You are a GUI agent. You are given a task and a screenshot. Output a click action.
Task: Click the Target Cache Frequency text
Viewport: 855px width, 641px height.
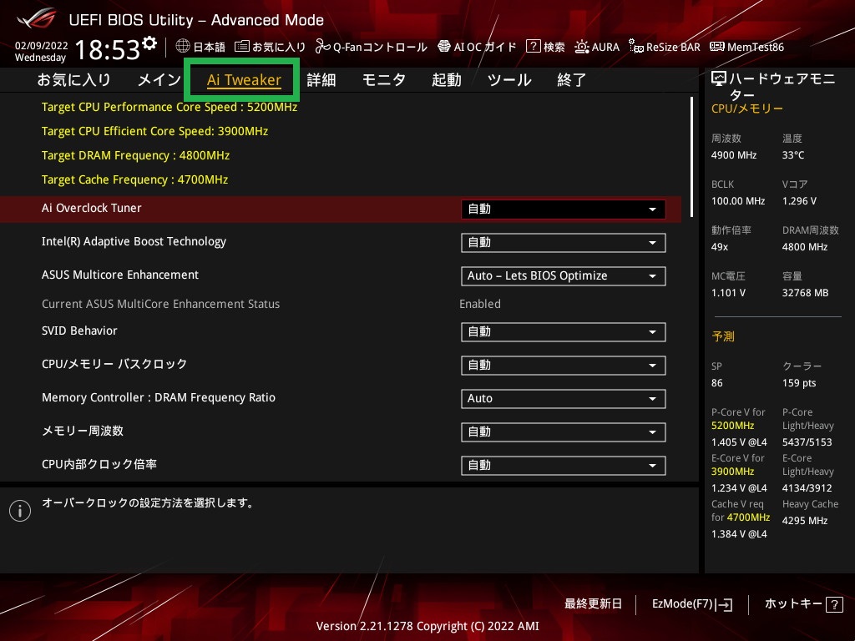(x=134, y=180)
